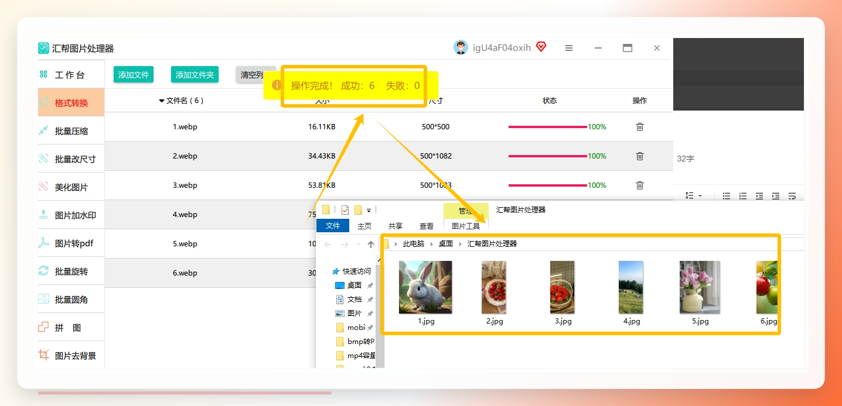The height and width of the screenshot is (406, 842).
Task: Click the 5.webp file name cell
Action: tap(185, 244)
